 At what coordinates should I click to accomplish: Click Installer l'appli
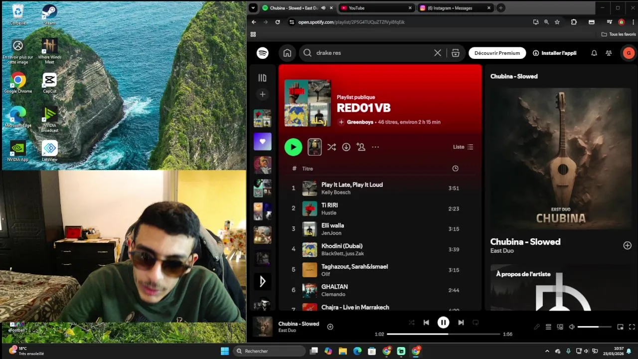554,53
